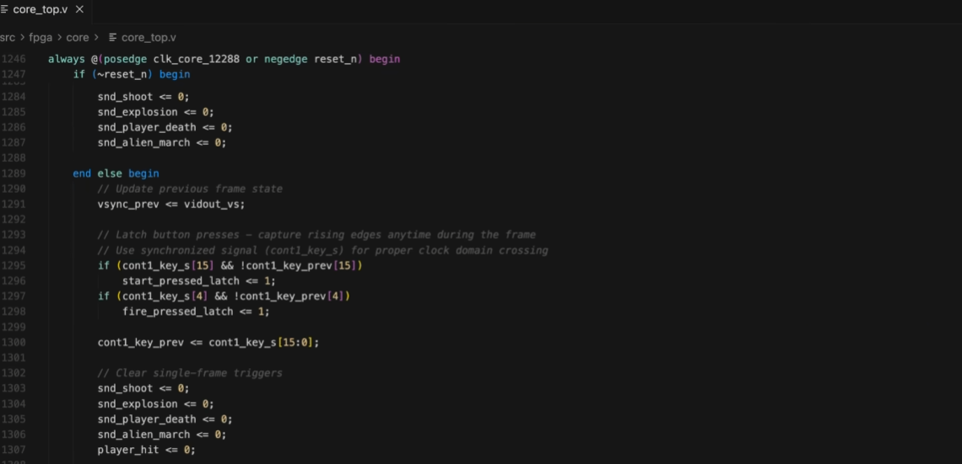
Task: Open the core_top.v breadcrumb file segment
Action: tap(149, 37)
